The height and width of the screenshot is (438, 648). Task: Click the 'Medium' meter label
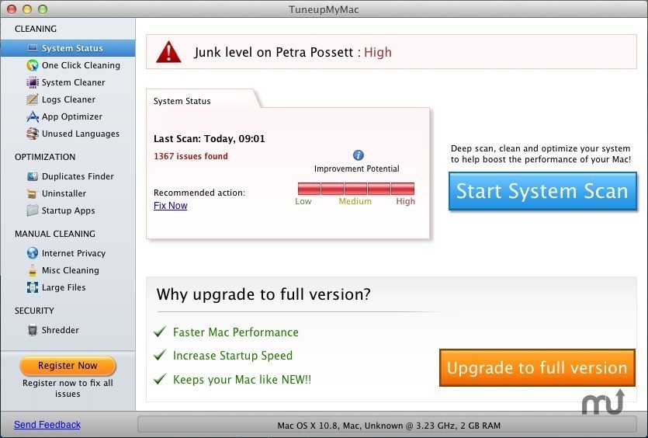click(355, 201)
